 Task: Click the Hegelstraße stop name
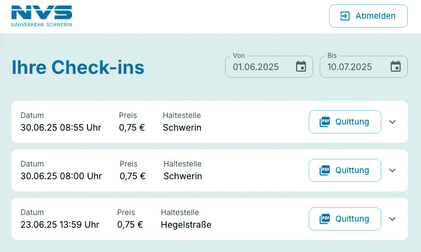point(186,225)
